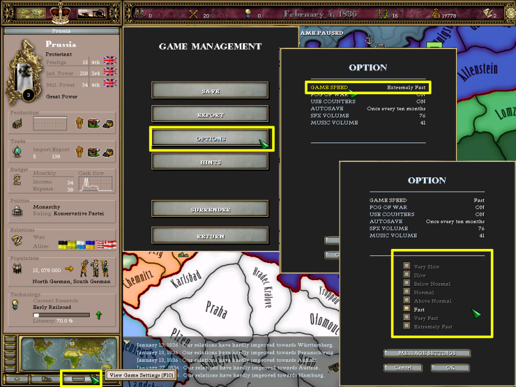516x387 pixels.
Task: Open the Technology lightbulb icon in the sidebar
Action: (15, 304)
